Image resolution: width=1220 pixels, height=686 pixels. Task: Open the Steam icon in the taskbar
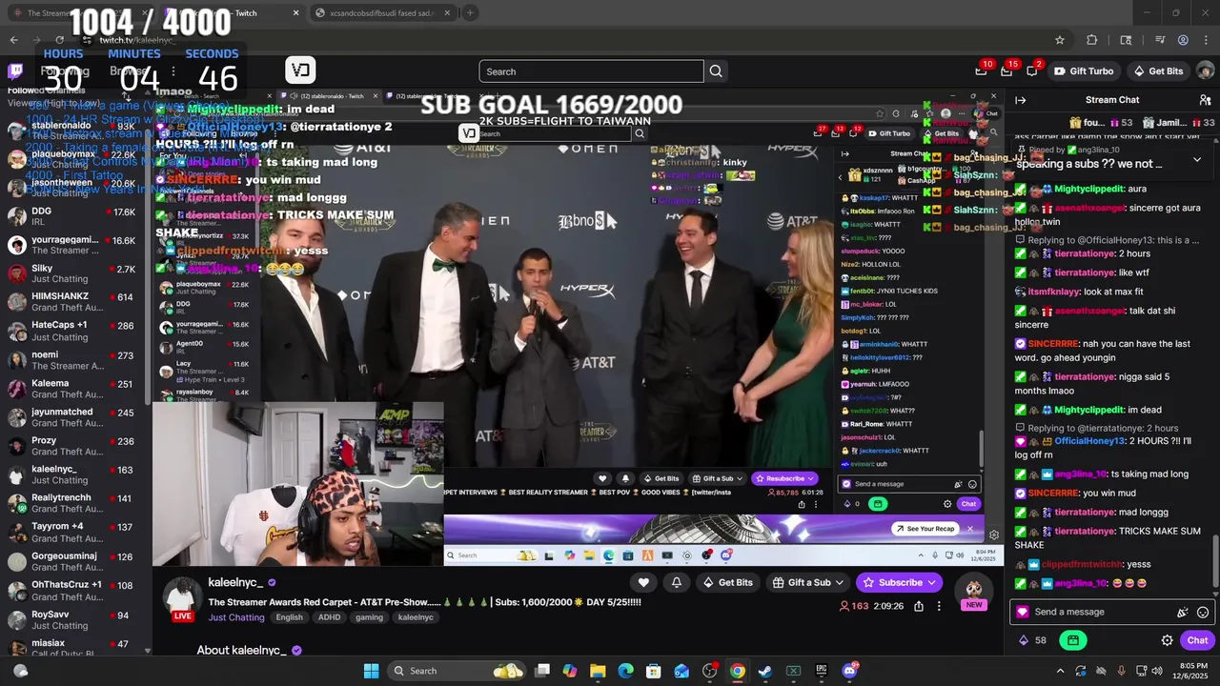coord(765,671)
